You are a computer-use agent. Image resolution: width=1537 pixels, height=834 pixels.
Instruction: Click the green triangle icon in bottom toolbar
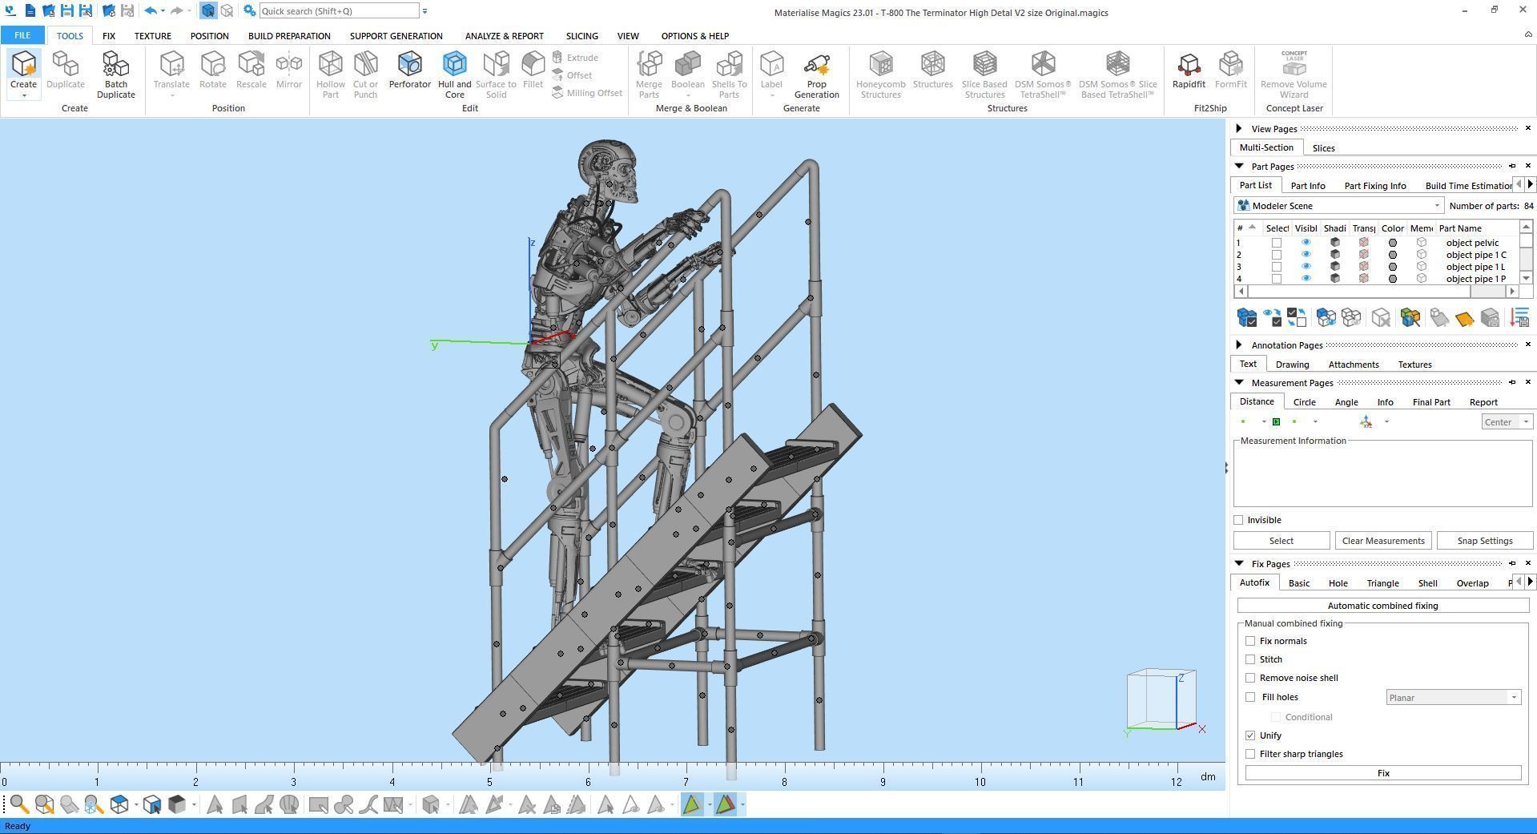(x=692, y=804)
